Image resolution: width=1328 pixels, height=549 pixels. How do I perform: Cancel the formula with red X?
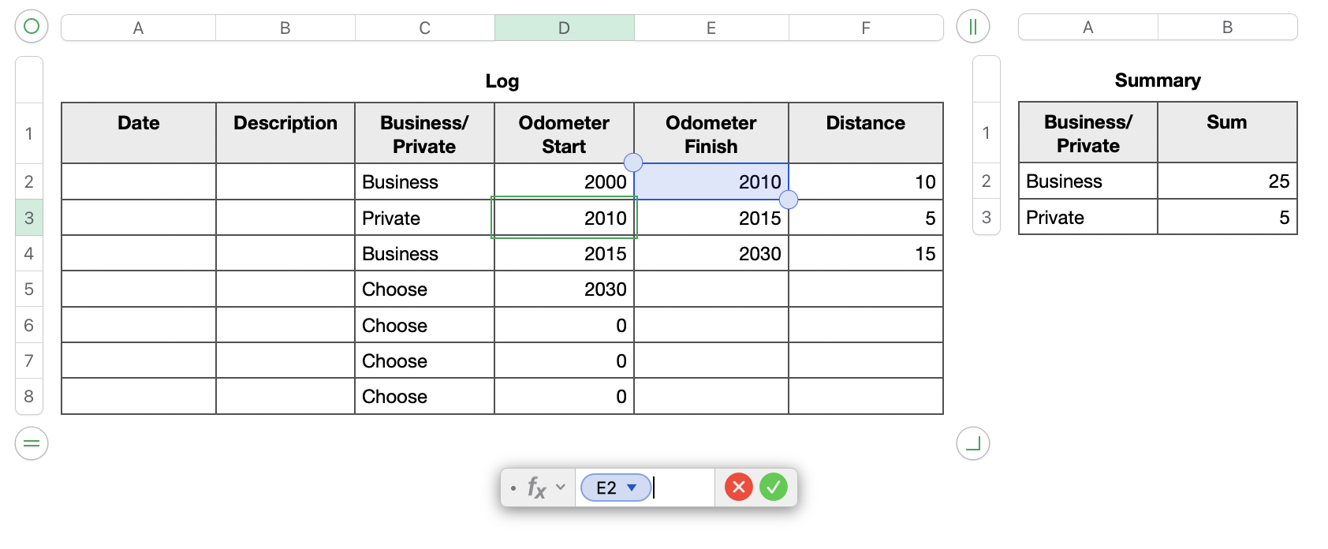click(x=739, y=487)
